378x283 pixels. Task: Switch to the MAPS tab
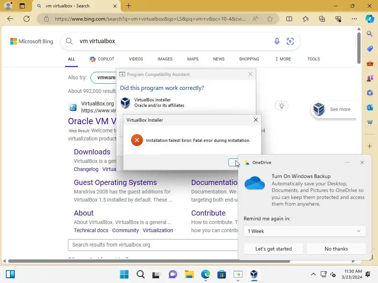pyautogui.click(x=193, y=59)
